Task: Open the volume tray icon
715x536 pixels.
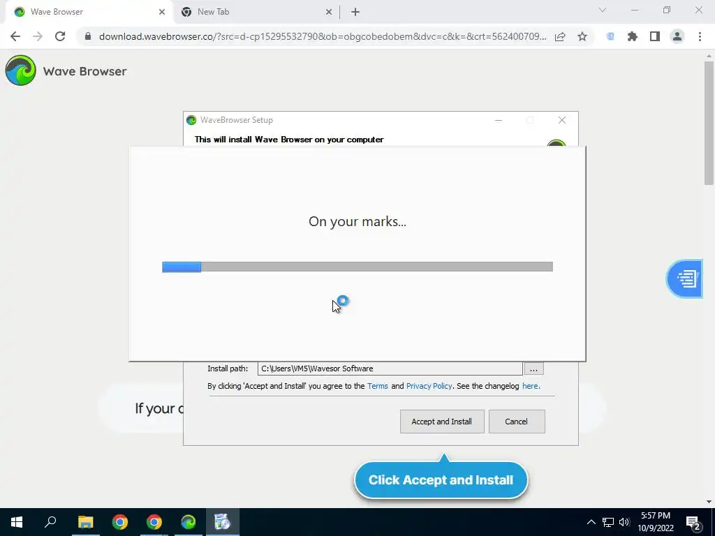Action: coord(624,522)
